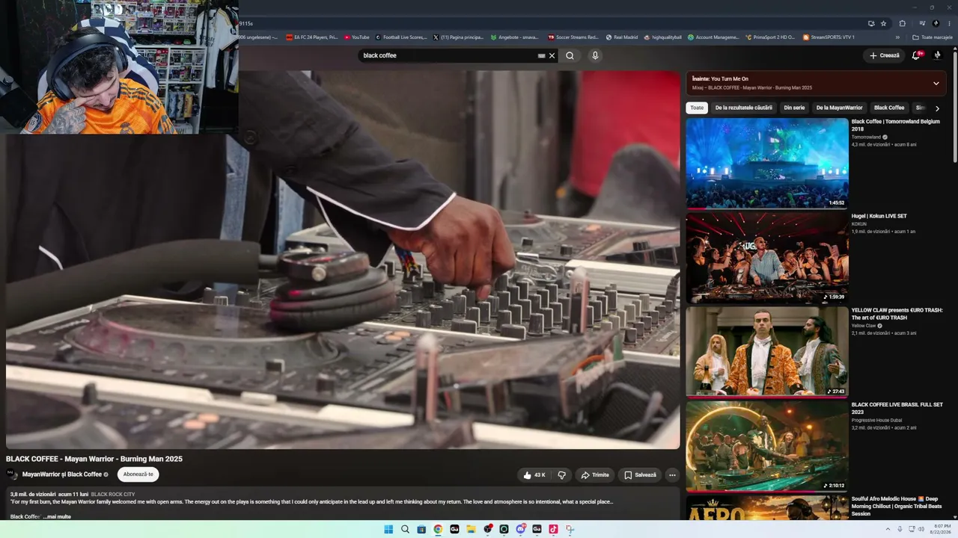This screenshot has width=958, height=538.
Task: Dislike the Black Coffee video
Action: pos(562,475)
